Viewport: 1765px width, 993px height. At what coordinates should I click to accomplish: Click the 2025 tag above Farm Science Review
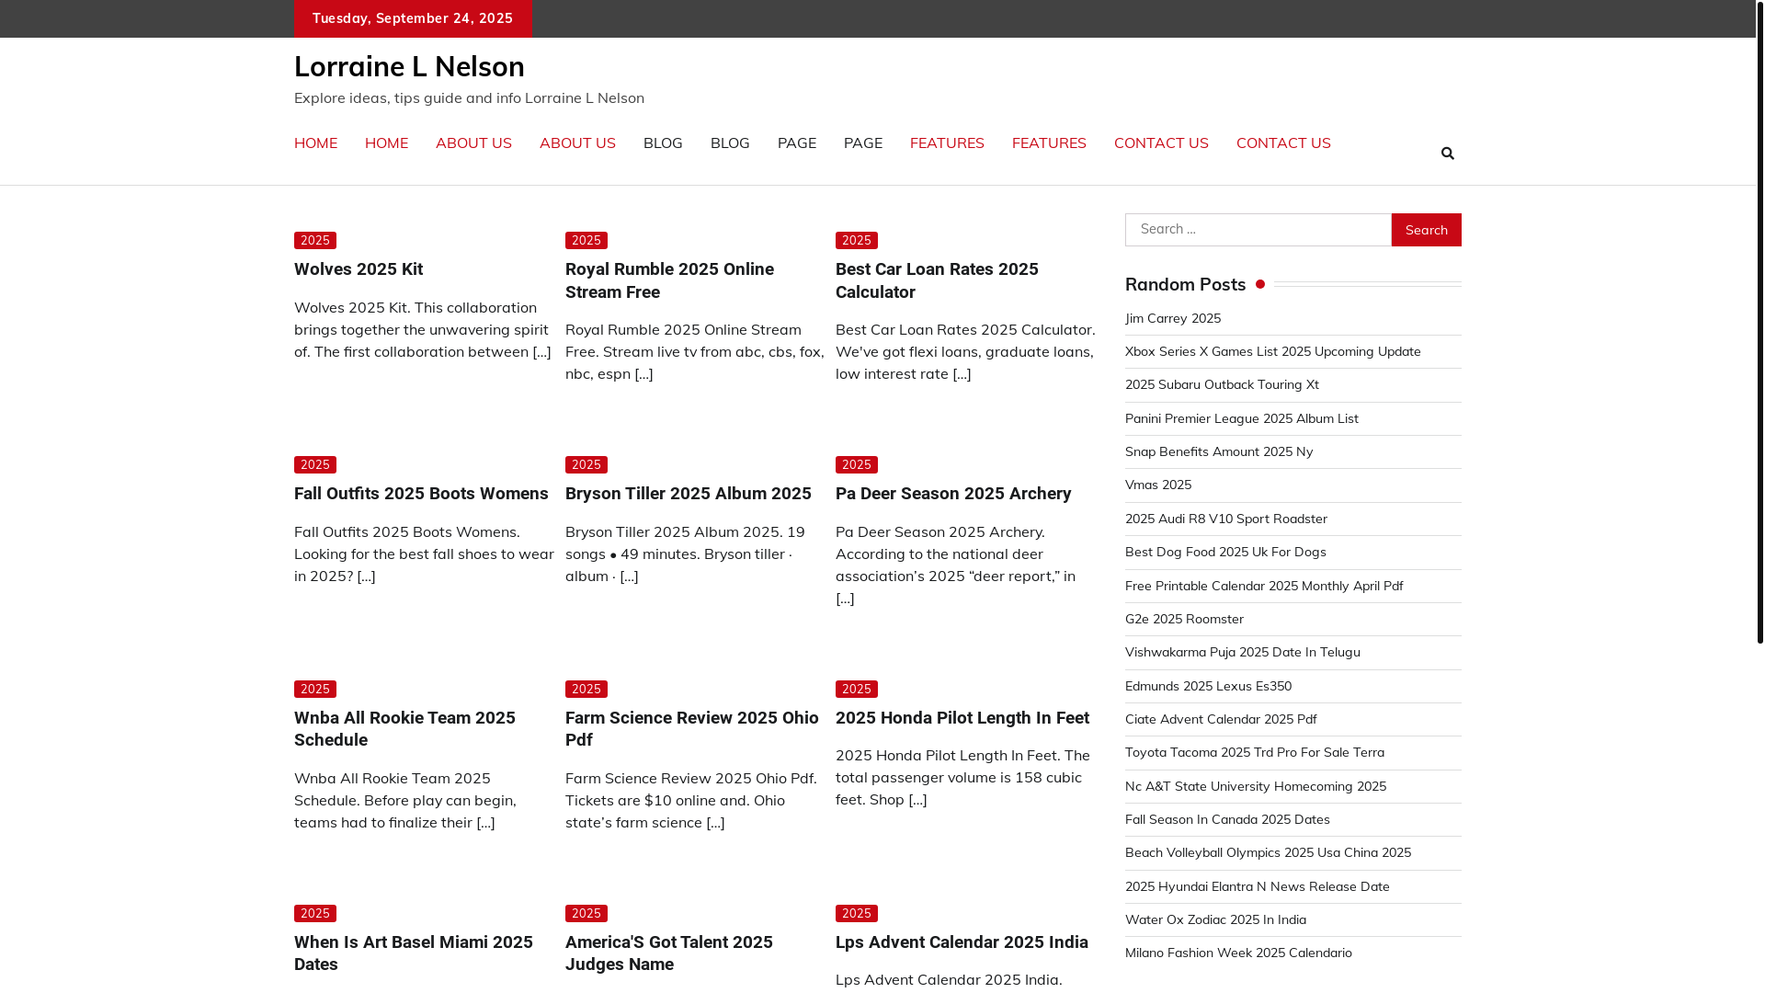[x=586, y=690]
